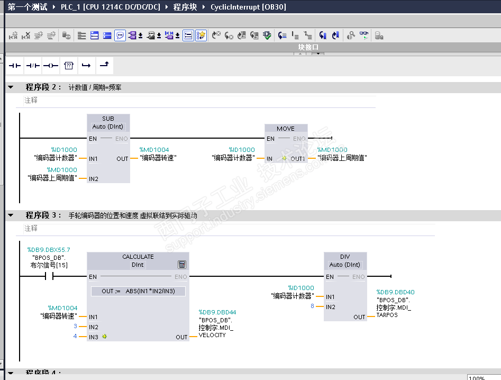Select CALCULATE IN3 constant 4
This screenshot has width=501, height=380.
pos(75,336)
